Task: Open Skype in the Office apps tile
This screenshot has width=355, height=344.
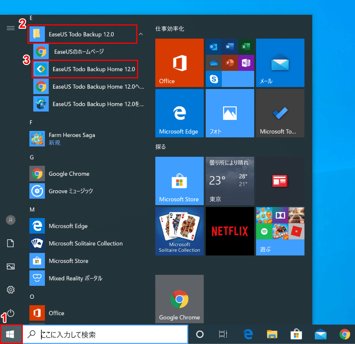Action: pos(213,79)
